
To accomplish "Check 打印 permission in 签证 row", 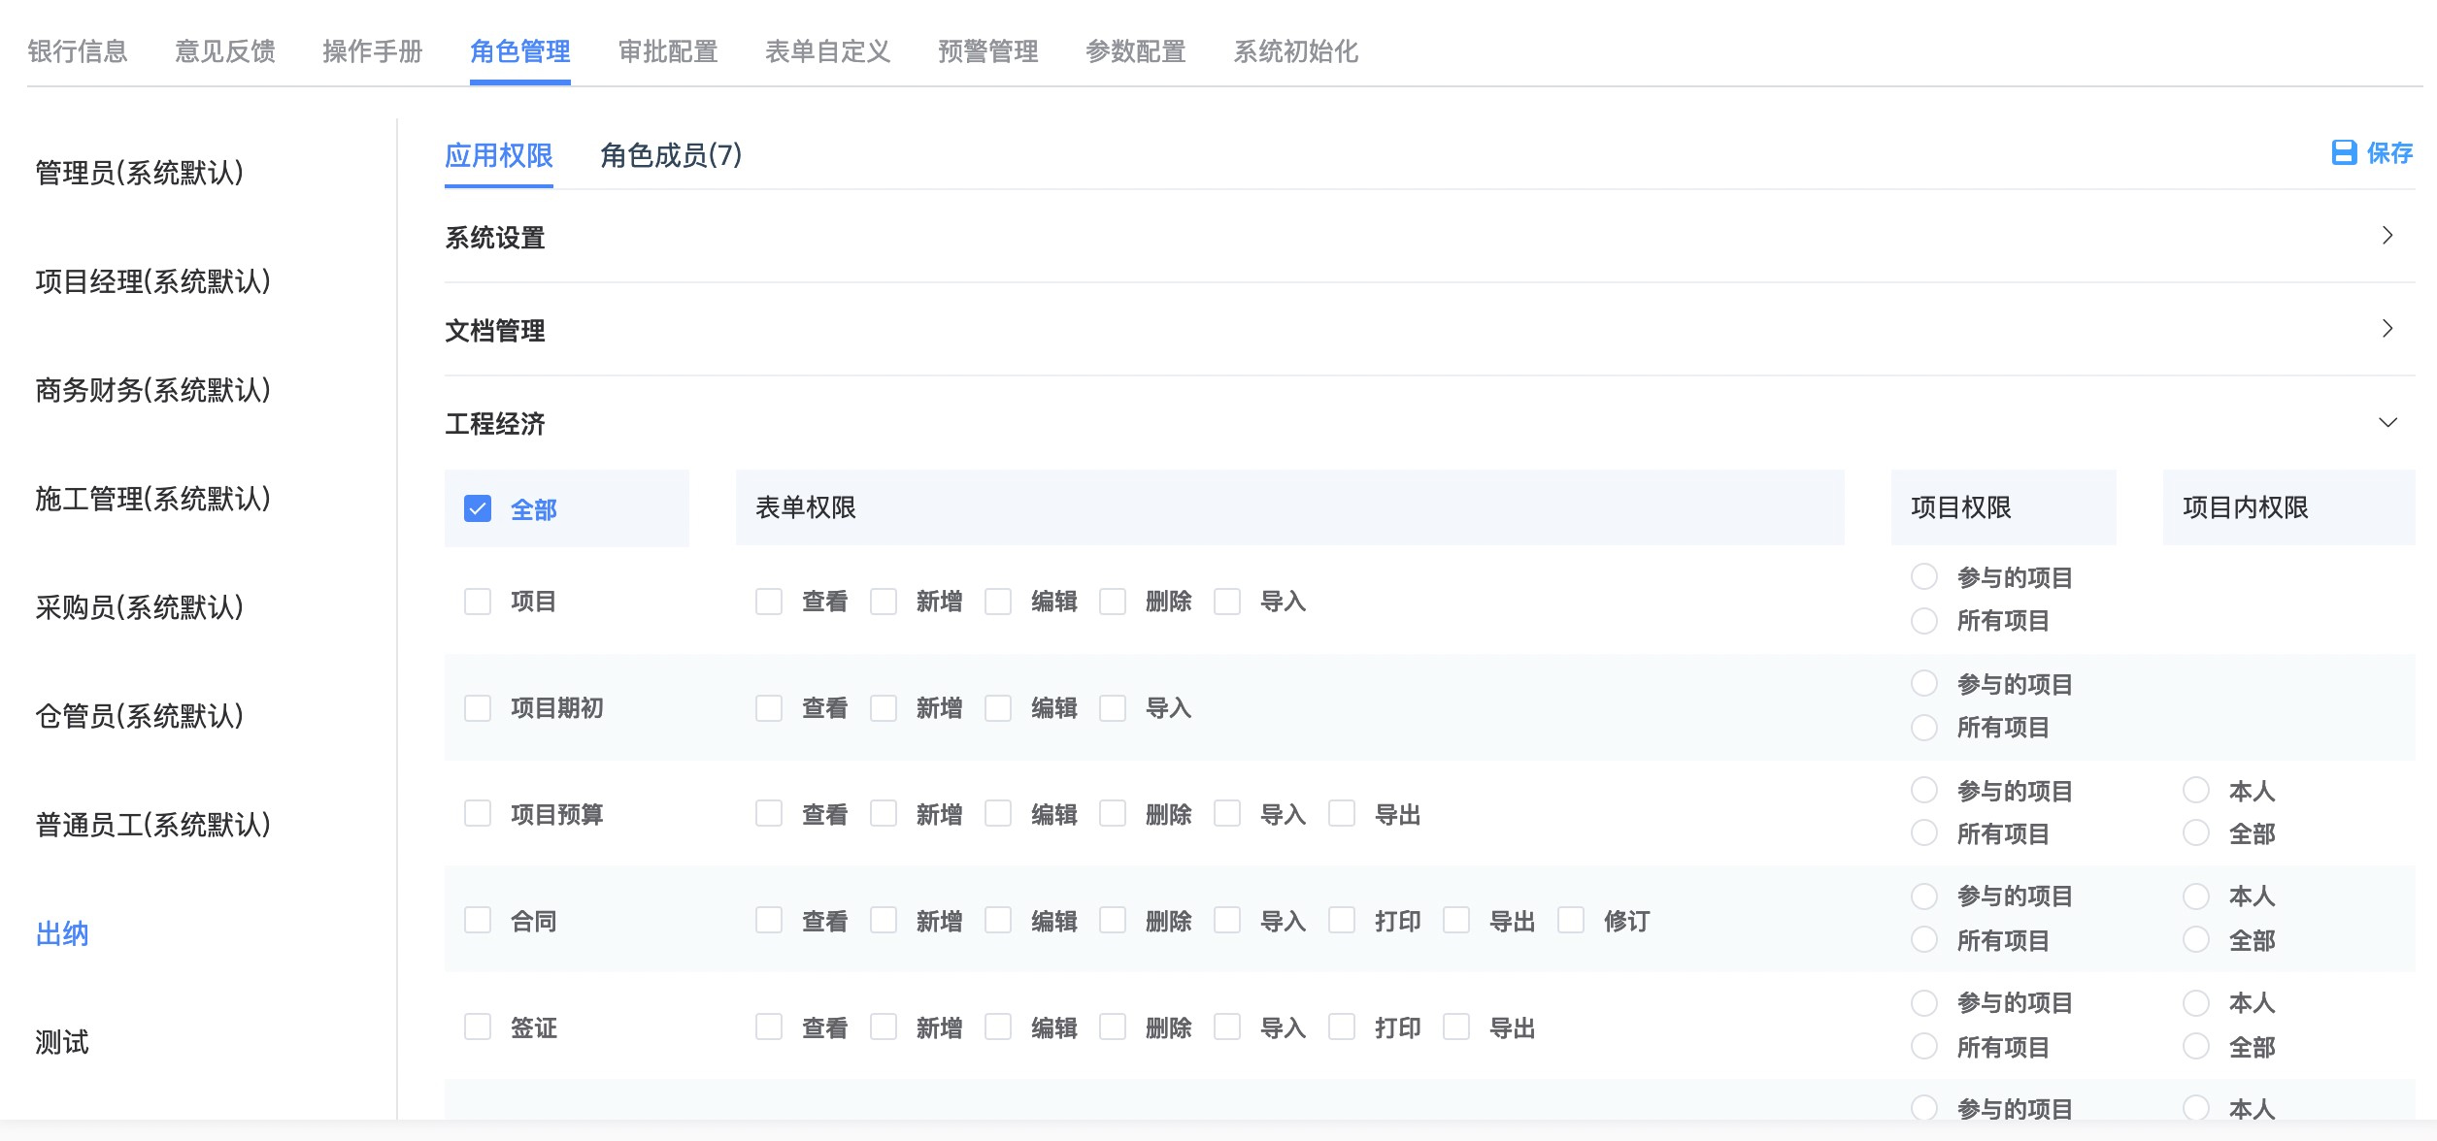I will 1342,1027.
